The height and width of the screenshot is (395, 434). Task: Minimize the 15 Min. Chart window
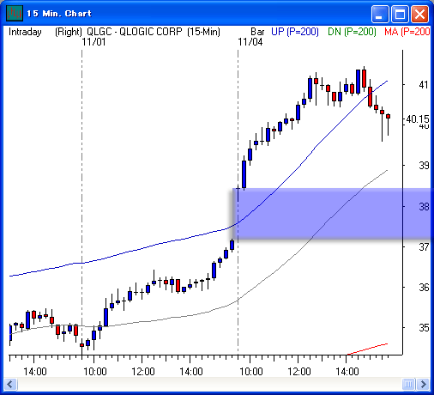(x=379, y=14)
